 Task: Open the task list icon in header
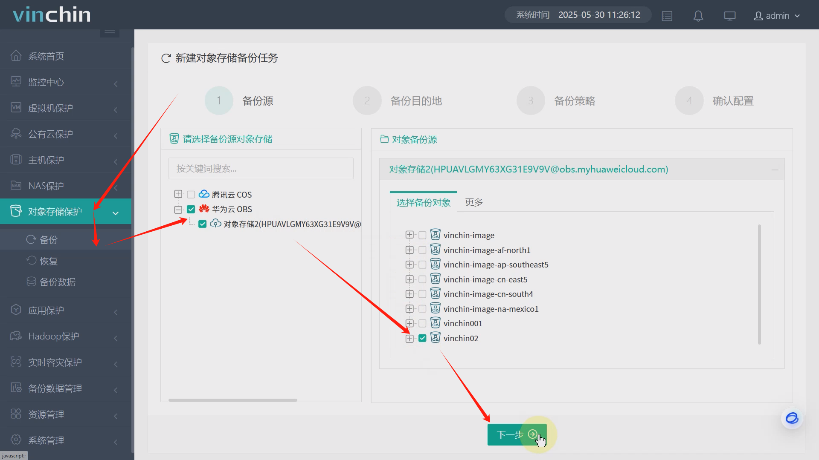[x=667, y=16]
